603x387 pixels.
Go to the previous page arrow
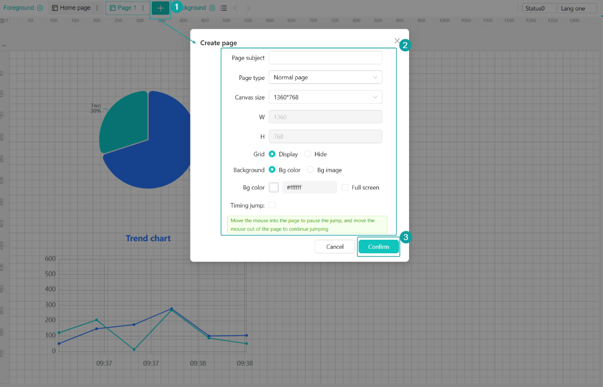tap(236, 8)
